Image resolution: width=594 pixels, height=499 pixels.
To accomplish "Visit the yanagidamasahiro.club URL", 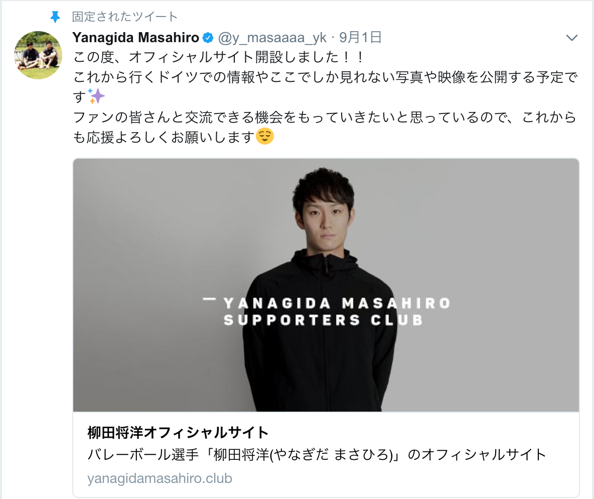I will click(160, 478).
